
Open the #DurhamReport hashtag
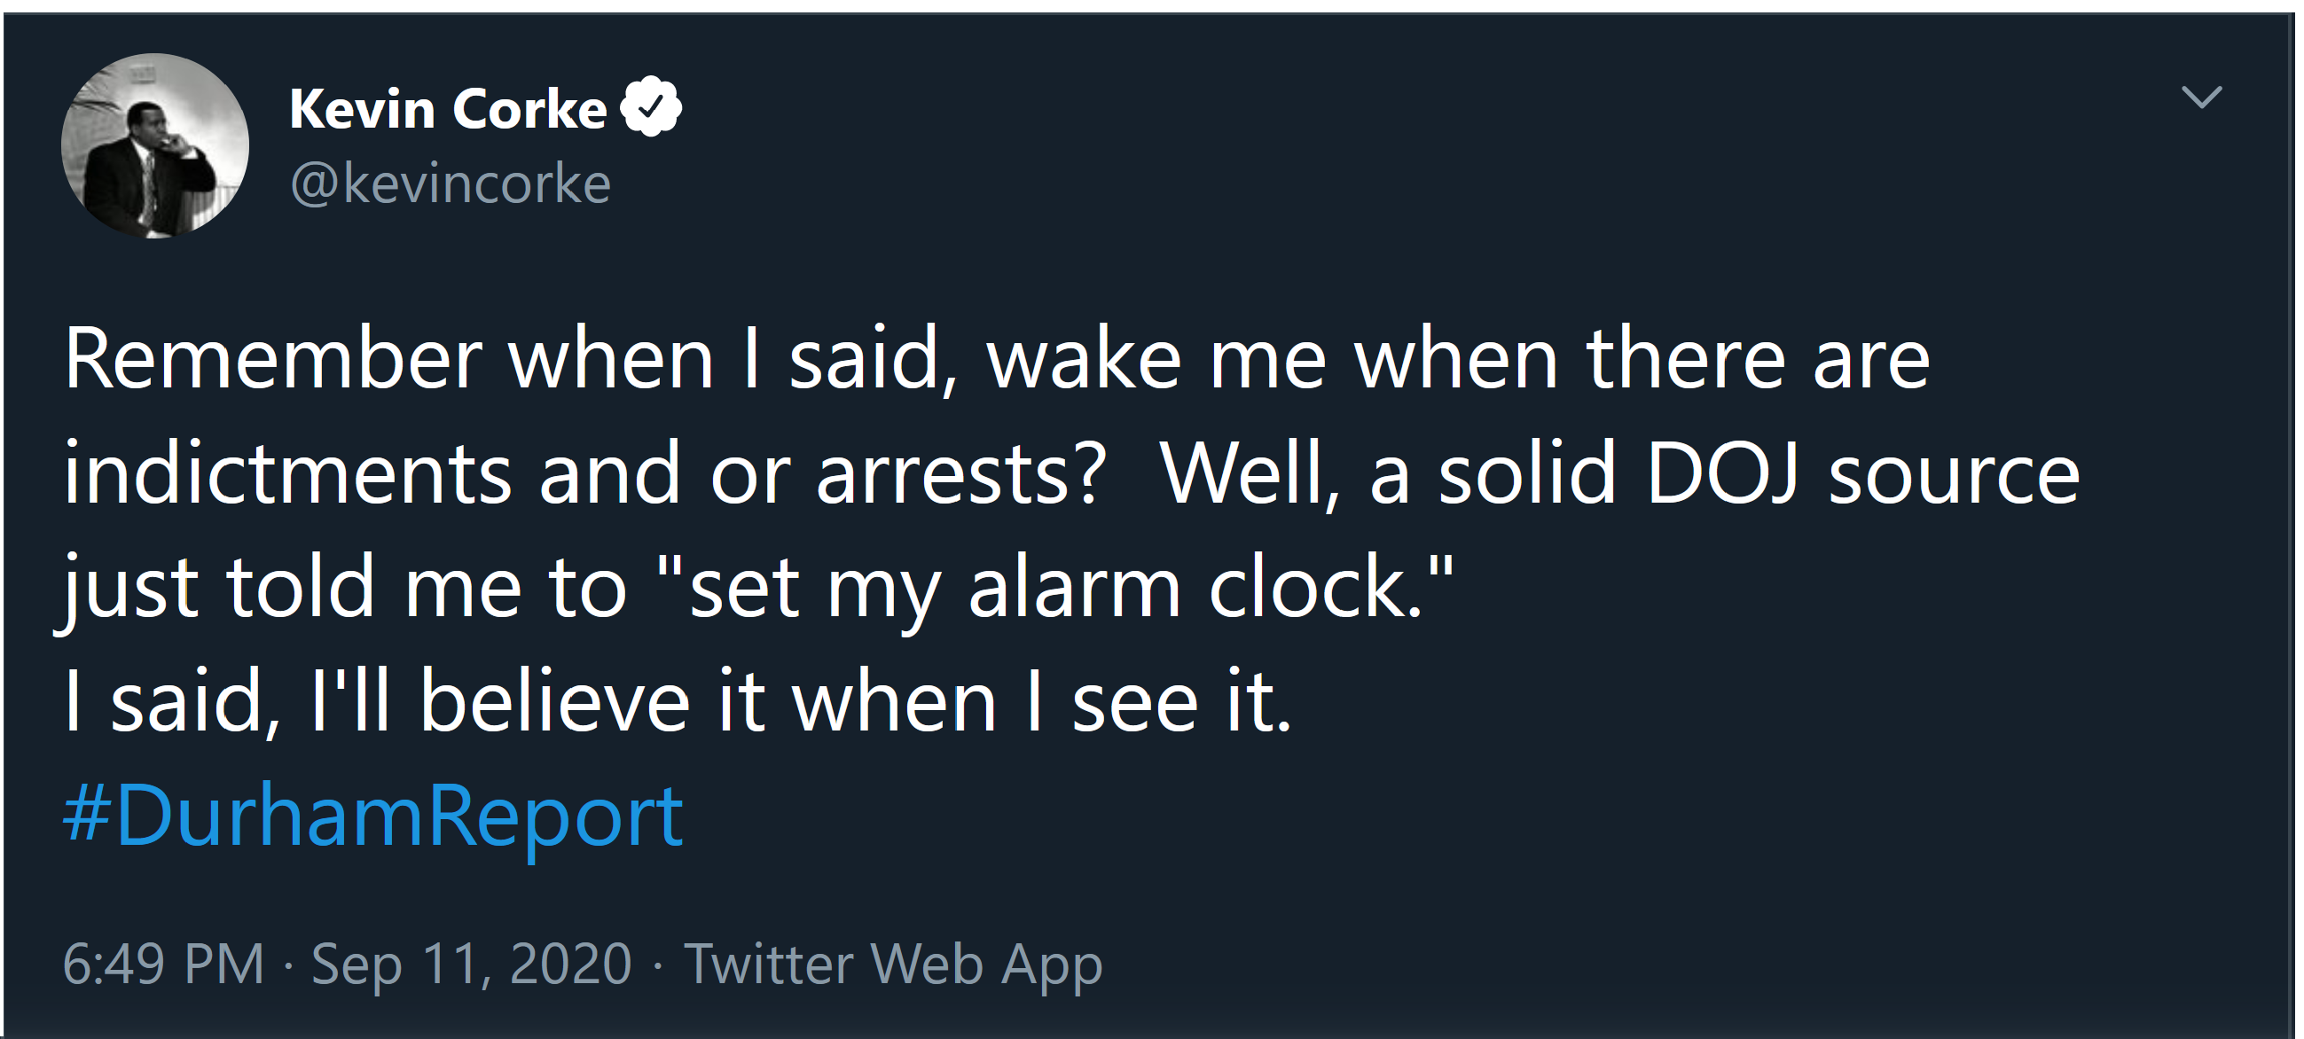click(373, 816)
